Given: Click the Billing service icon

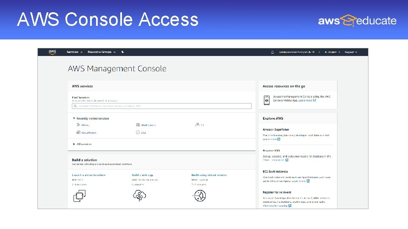Looking at the screenshot, I should [78, 125].
